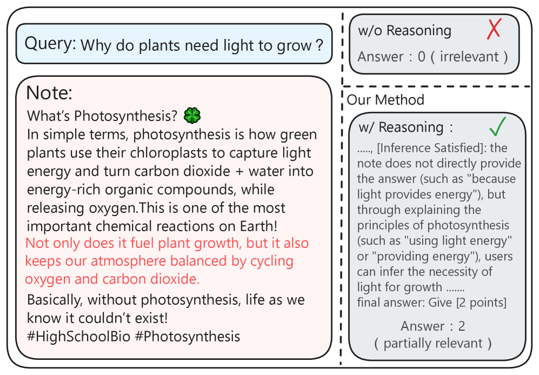Click "Answer : 0 ( irrelevant )" text

432,57
